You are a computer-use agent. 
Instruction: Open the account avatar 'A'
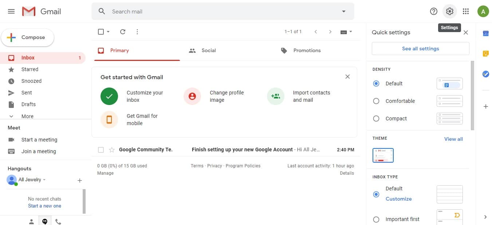point(483,11)
